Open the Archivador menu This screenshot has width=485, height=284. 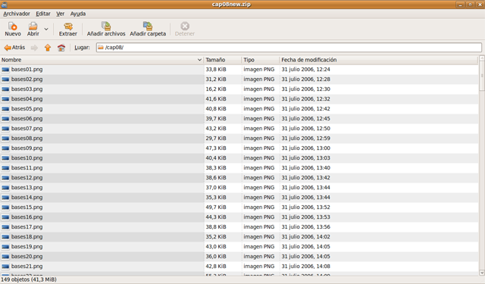click(17, 14)
